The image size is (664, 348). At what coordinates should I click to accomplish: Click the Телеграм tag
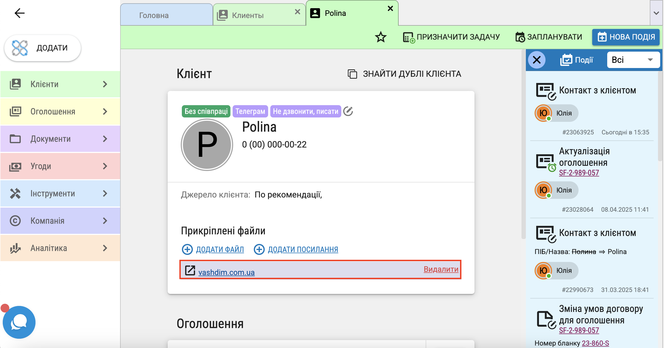[250, 111]
